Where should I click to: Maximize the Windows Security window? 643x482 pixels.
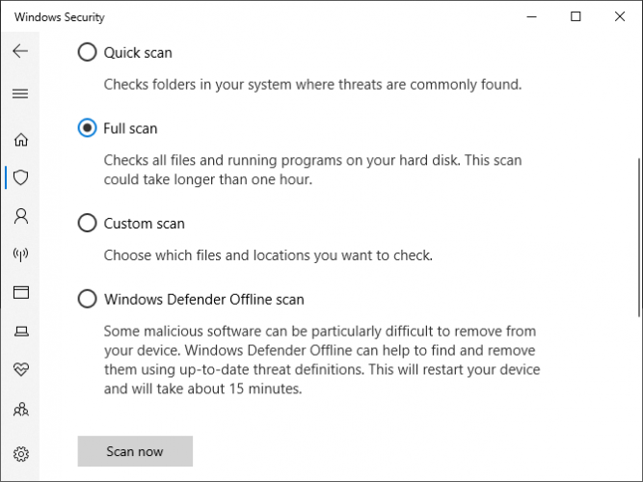coord(576,16)
